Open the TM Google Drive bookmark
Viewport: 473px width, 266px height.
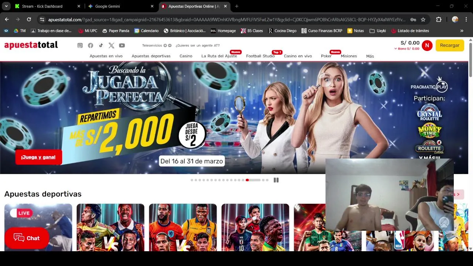(20, 31)
